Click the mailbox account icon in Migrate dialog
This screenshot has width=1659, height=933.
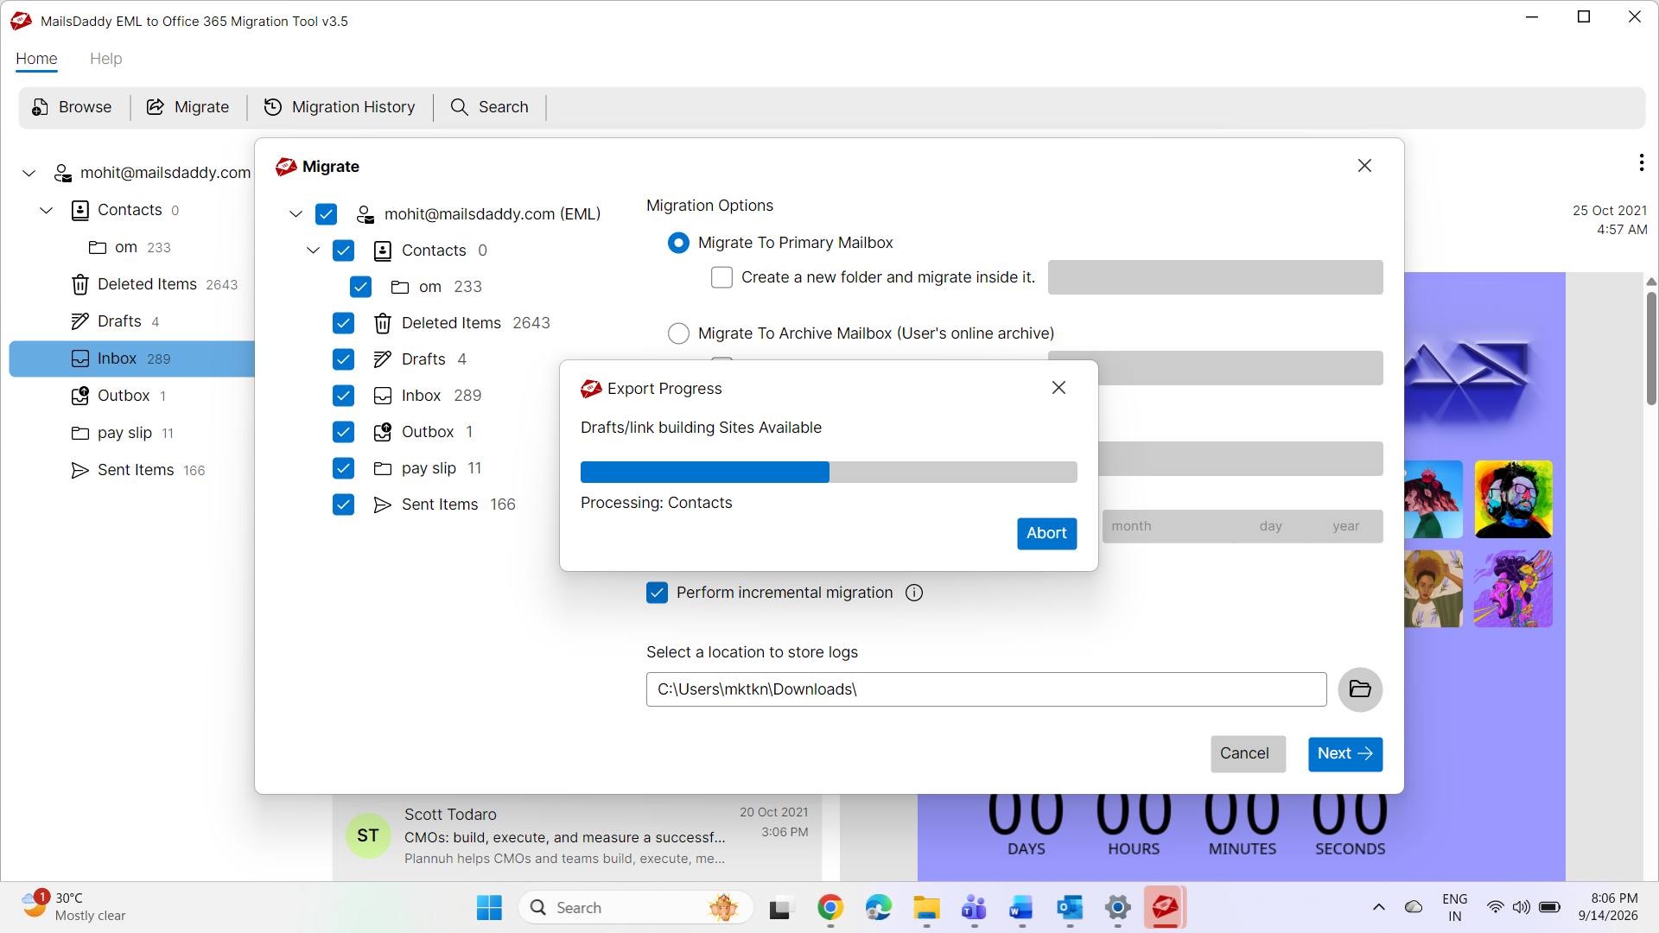click(365, 214)
